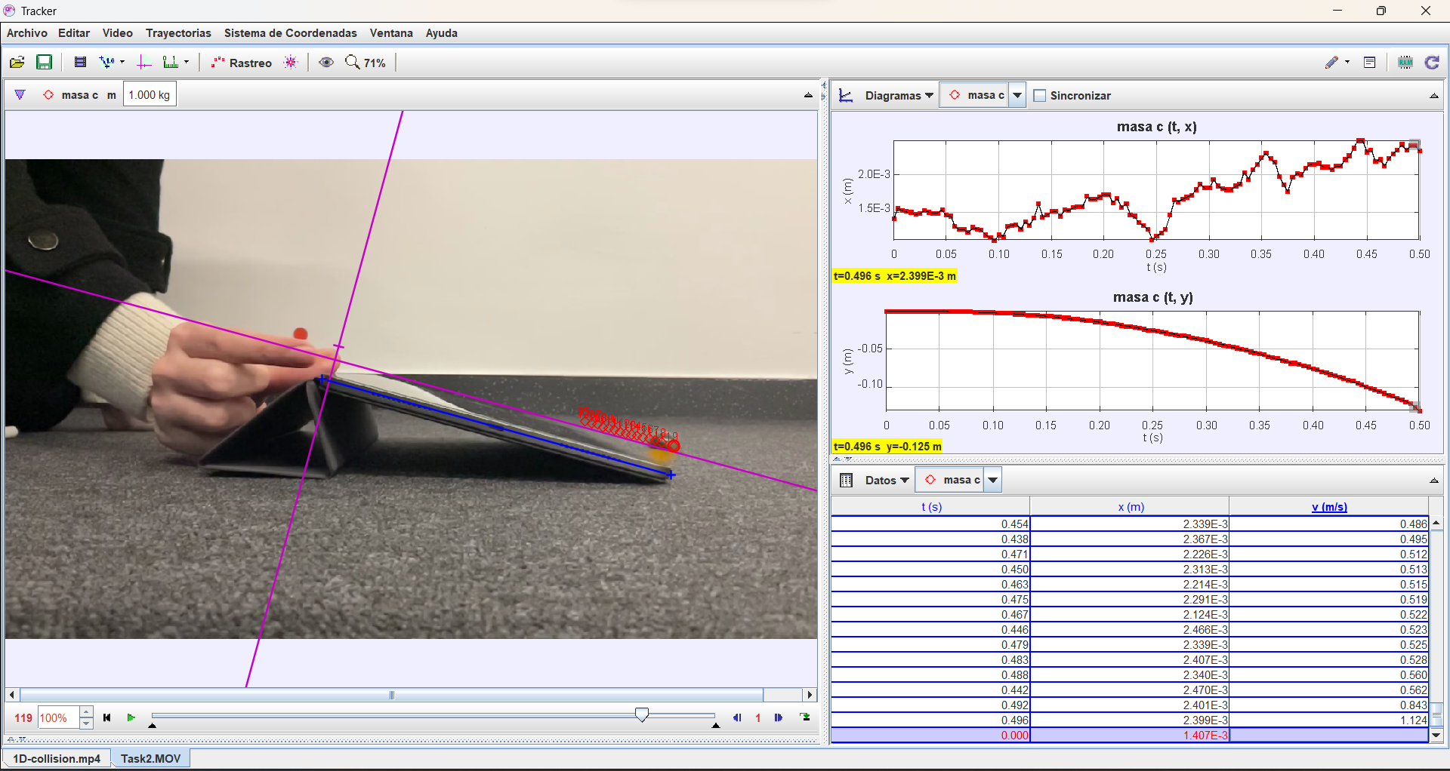1450x771 pixels.
Task: Open the Diagramas dropdown
Action: point(899,96)
